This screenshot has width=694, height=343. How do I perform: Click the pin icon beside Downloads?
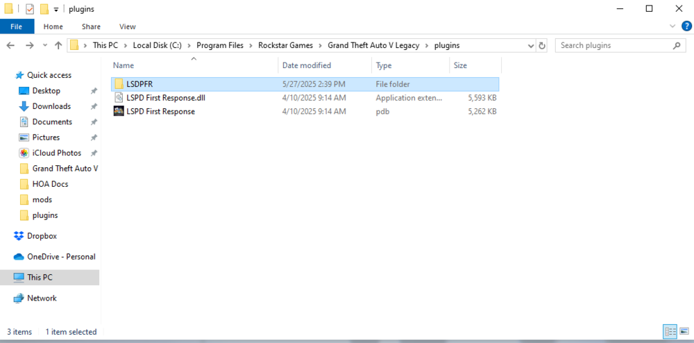click(94, 106)
